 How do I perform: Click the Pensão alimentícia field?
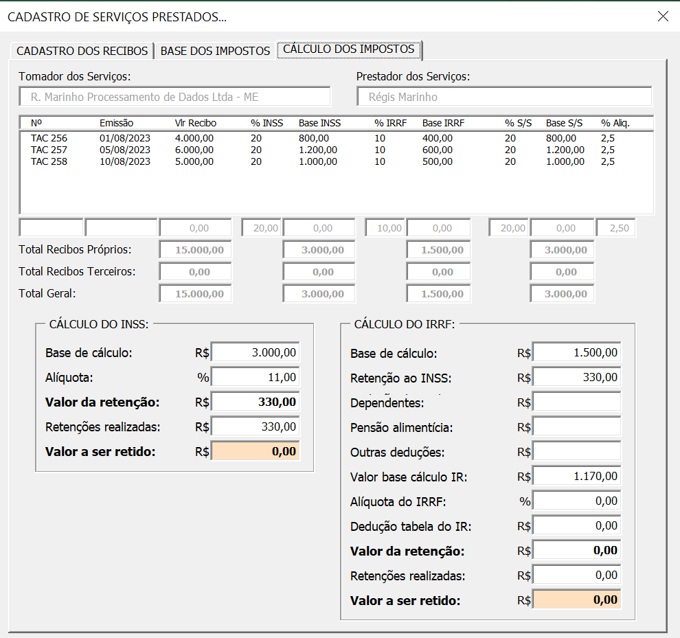576,427
